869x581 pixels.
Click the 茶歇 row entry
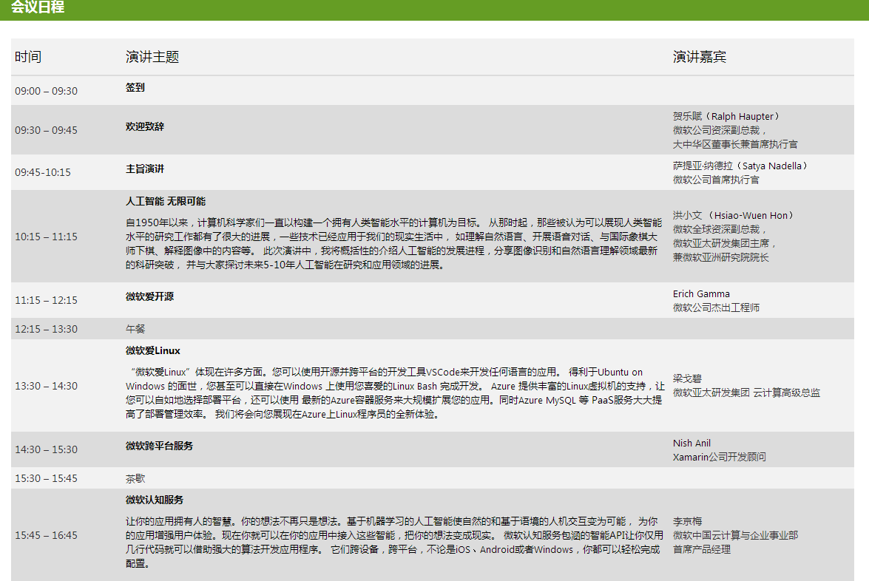point(135,478)
